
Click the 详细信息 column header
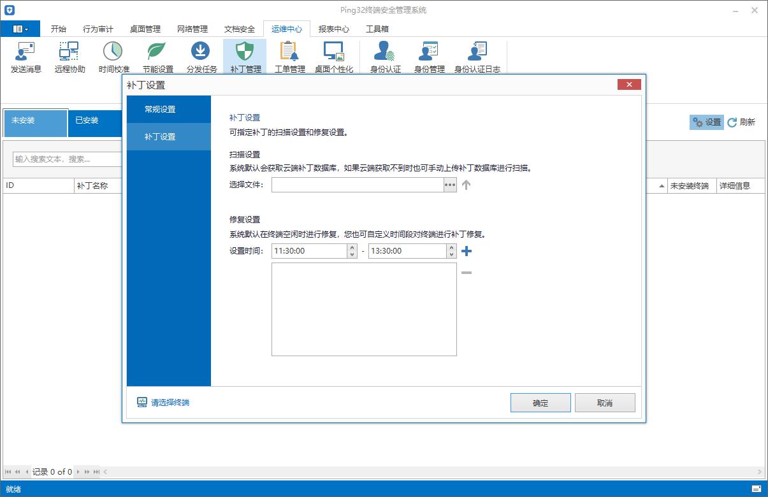pyautogui.click(x=739, y=186)
